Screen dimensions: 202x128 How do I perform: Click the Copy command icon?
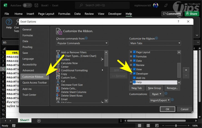click(x=58, y=74)
